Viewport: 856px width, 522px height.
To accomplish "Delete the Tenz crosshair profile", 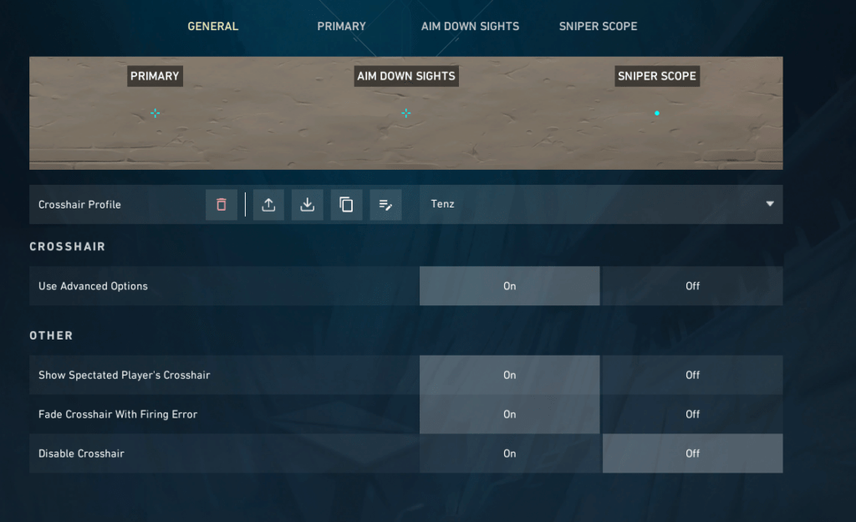I will [x=221, y=204].
